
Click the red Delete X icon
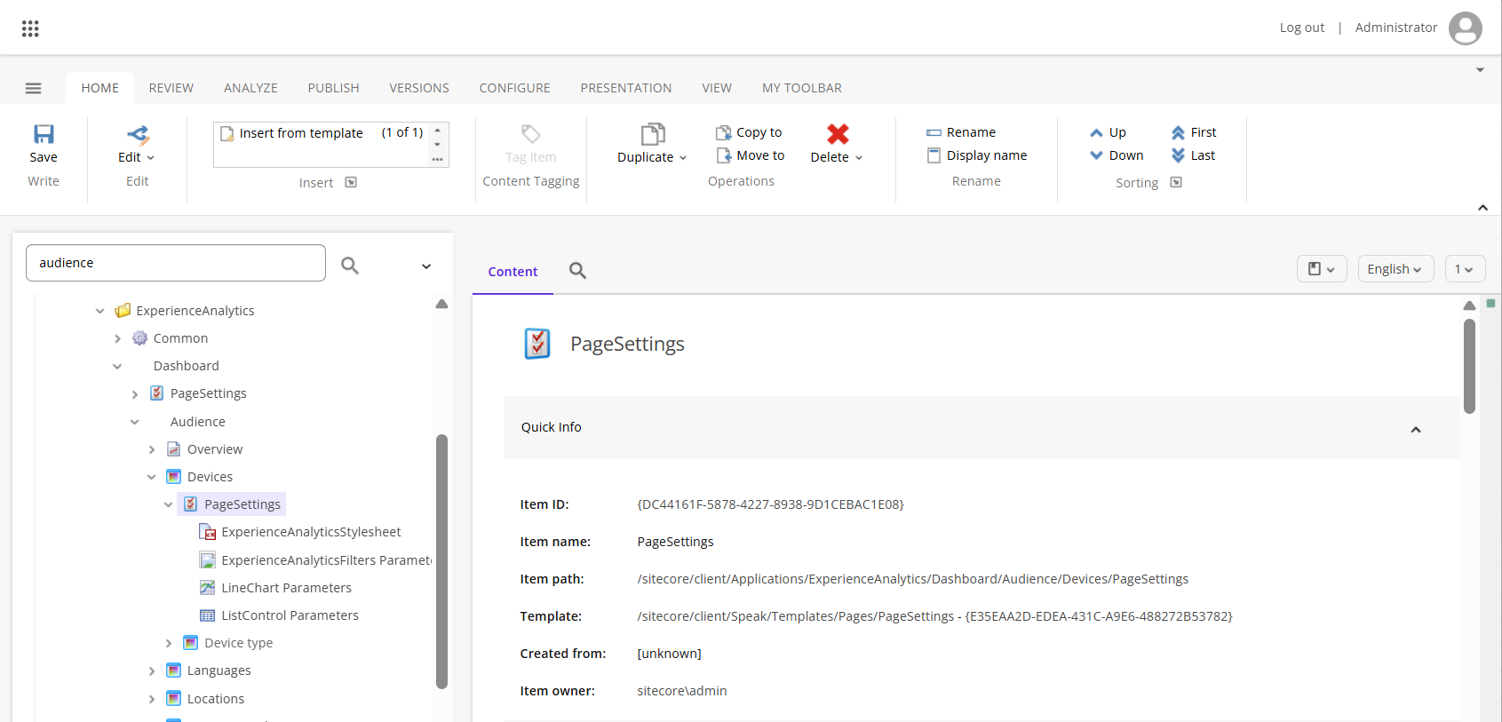pos(838,134)
